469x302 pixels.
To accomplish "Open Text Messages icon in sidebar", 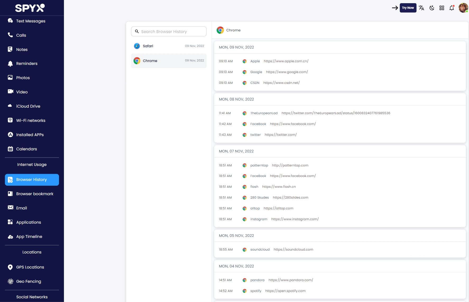I will coord(10,21).
